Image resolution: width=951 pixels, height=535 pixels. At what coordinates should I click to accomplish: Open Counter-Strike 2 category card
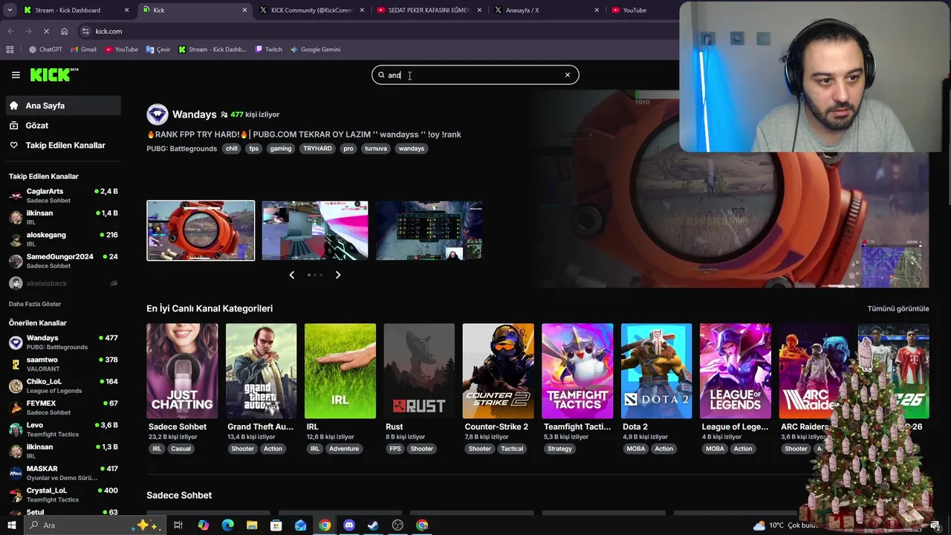(x=498, y=371)
